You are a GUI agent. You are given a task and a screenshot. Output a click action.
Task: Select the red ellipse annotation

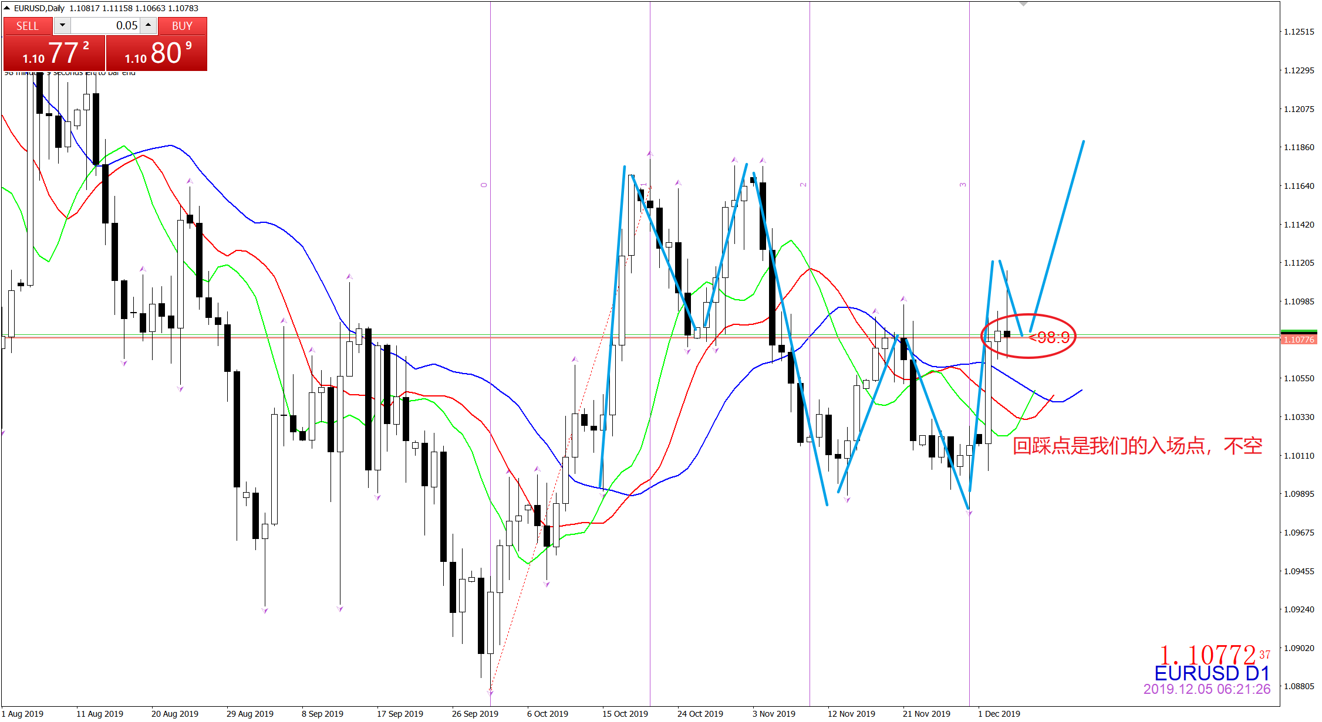1028,336
